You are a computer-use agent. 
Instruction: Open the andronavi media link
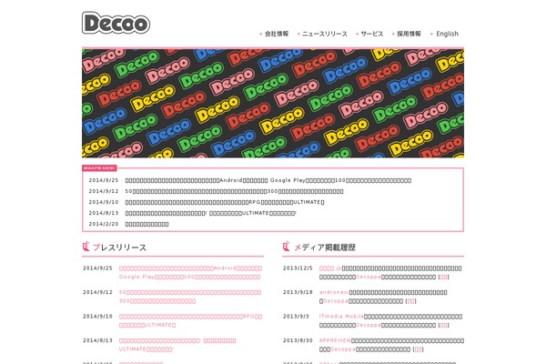pyautogui.click(x=334, y=292)
